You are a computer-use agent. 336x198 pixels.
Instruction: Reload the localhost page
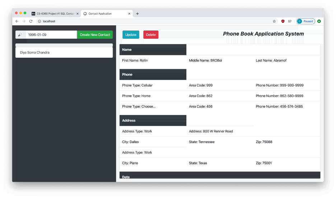tap(31, 21)
